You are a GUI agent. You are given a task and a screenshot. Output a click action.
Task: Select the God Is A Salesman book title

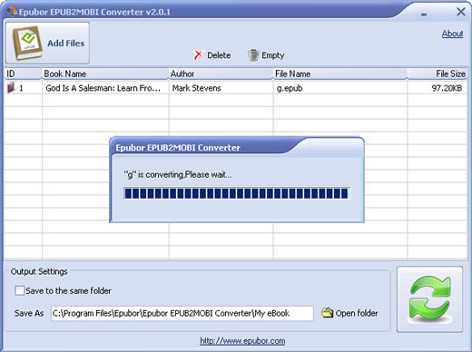pos(103,88)
